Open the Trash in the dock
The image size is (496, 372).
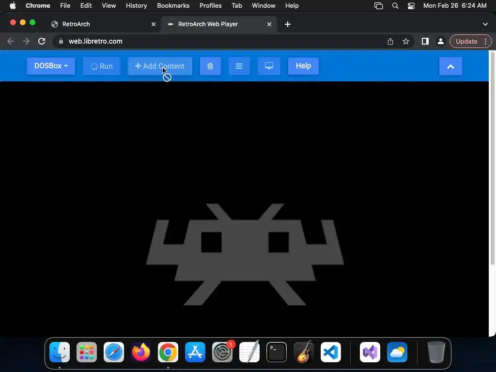point(436,352)
